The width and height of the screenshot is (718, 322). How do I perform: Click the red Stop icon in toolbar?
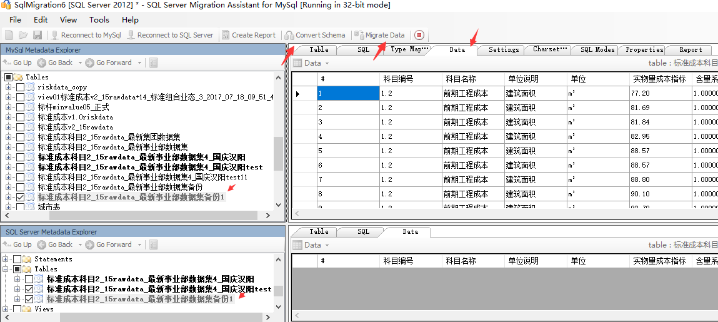[420, 35]
